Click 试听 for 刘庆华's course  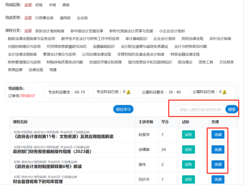click(x=188, y=179)
